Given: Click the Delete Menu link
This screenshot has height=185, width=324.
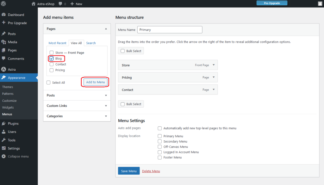Looking at the screenshot, I should click(151, 171).
